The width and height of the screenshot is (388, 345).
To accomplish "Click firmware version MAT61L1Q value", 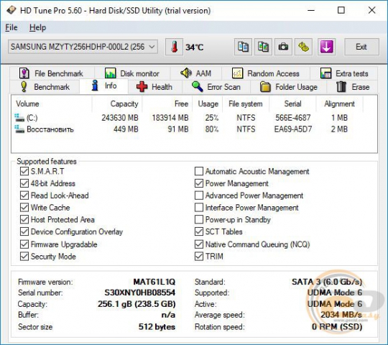I will [154, 282].
